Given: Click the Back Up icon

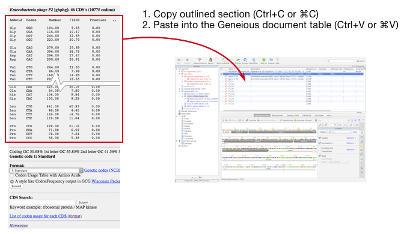Looking at the screenshot, I should [x=264, y=61].
